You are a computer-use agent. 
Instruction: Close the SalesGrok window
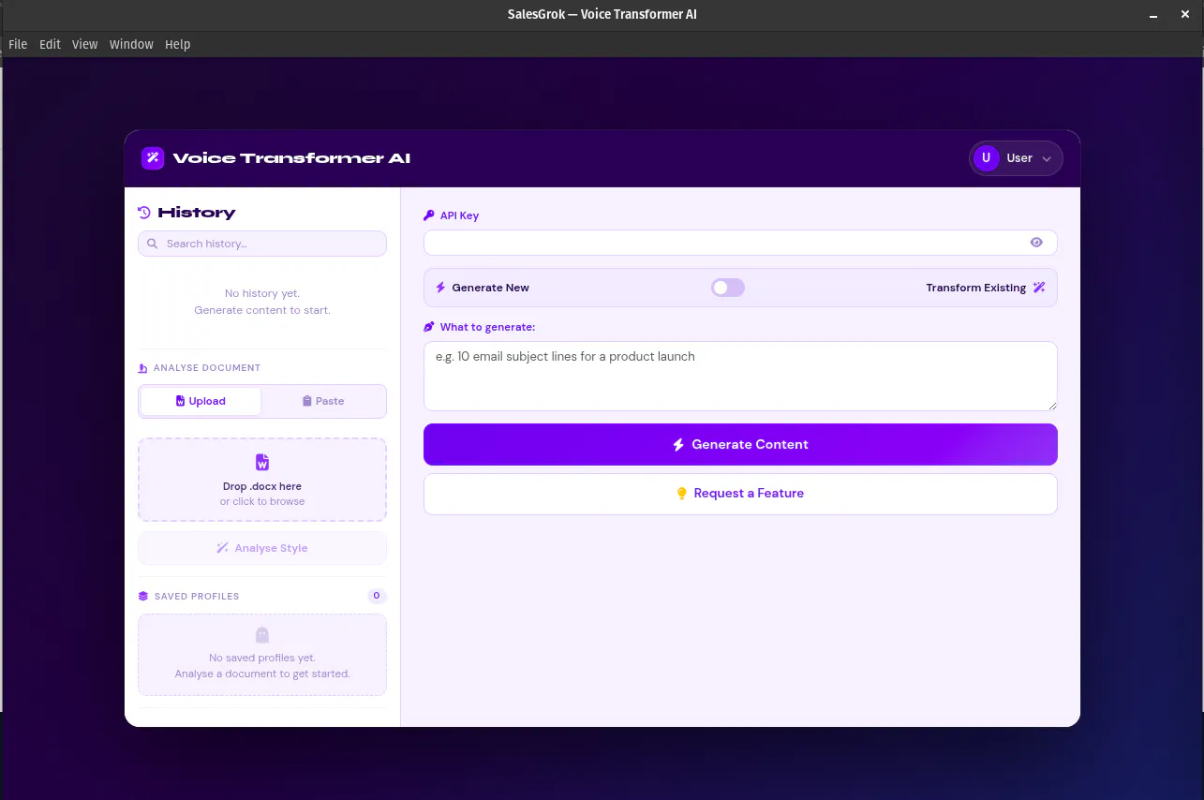1185,14
